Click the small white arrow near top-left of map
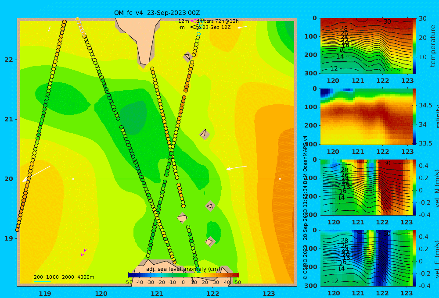439x298 pixels. tap(49, 29)
